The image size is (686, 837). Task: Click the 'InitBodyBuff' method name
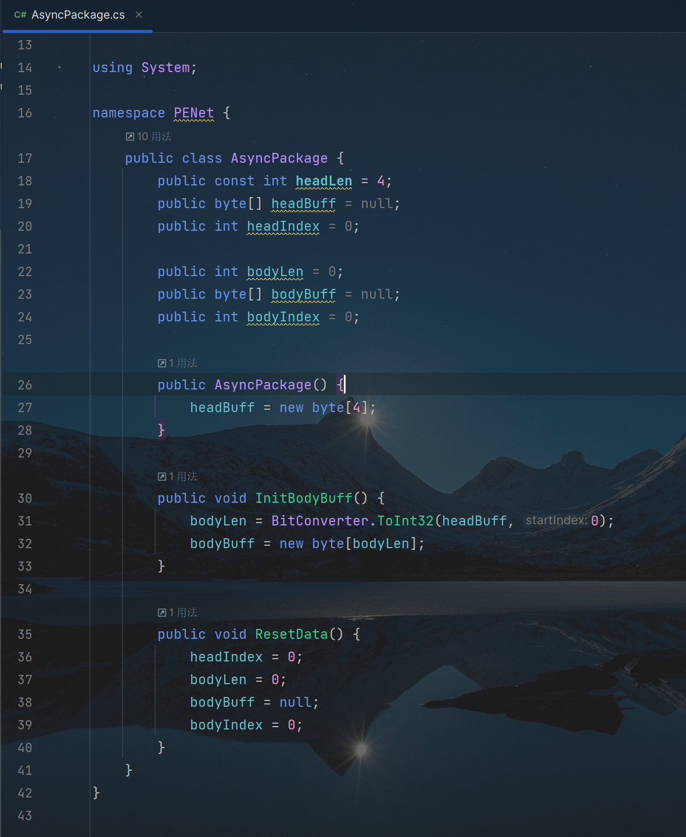pyautogui.click(x=304, y=499)
